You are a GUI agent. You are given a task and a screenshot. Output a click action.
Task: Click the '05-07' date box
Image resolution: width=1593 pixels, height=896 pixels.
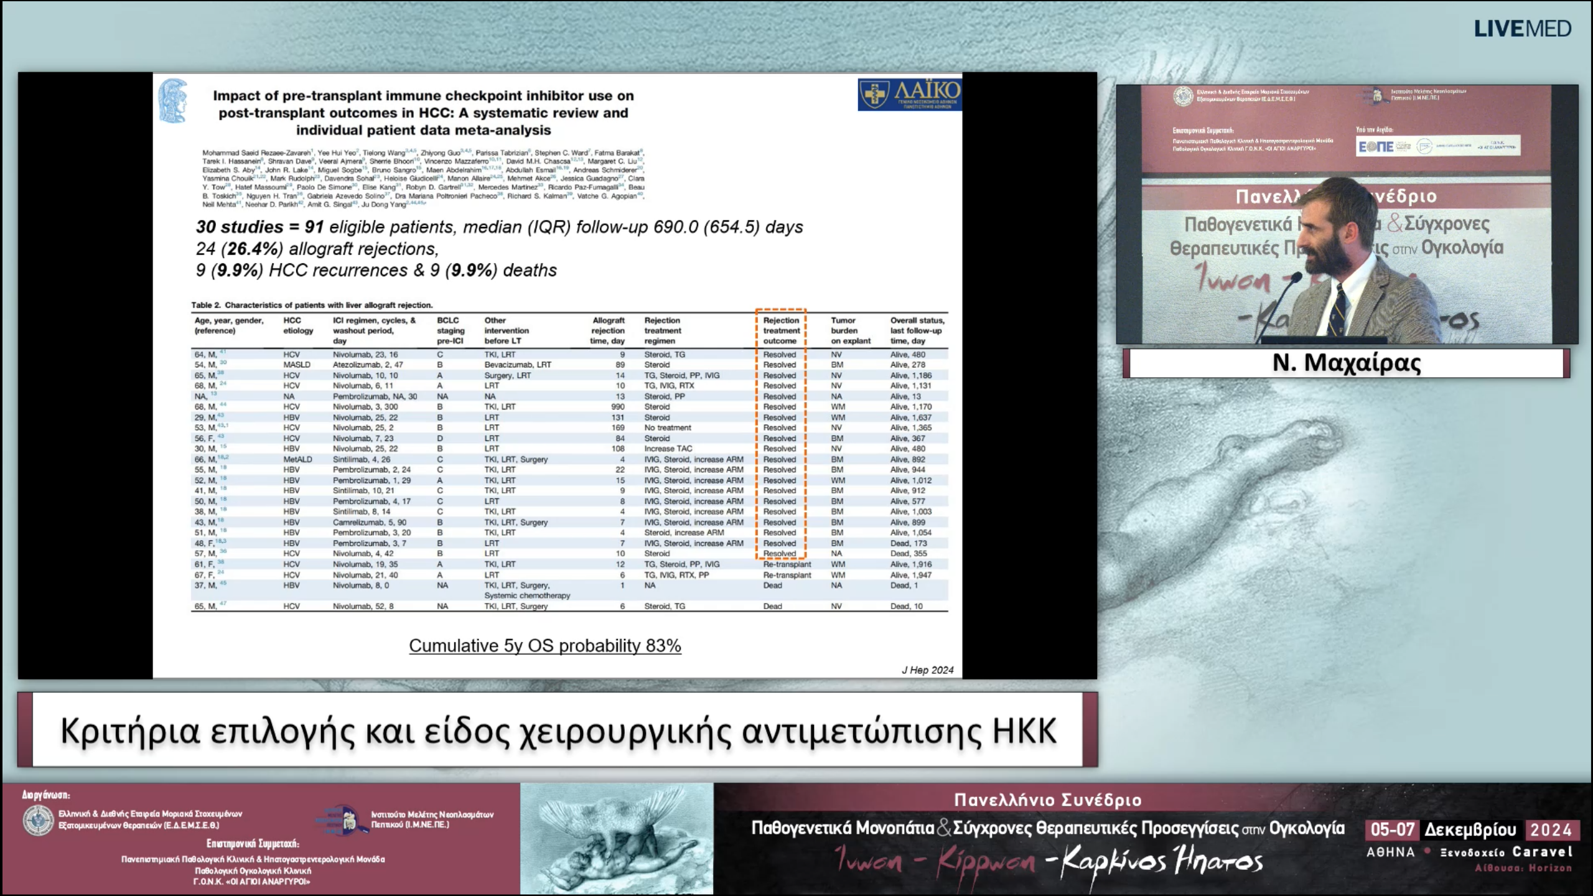click(x=1393, y=829)
